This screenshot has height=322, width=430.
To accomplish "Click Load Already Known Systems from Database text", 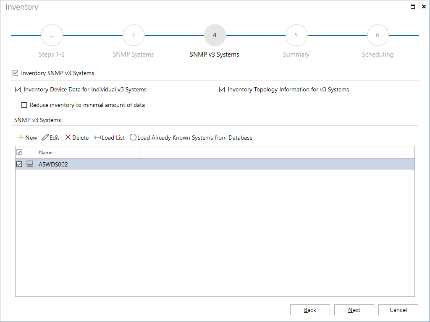I will [x=195, y=138].
